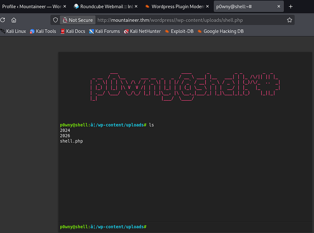314x233 pixels.
Task: Open a new tab with plus icon
Action: (290, 6)
